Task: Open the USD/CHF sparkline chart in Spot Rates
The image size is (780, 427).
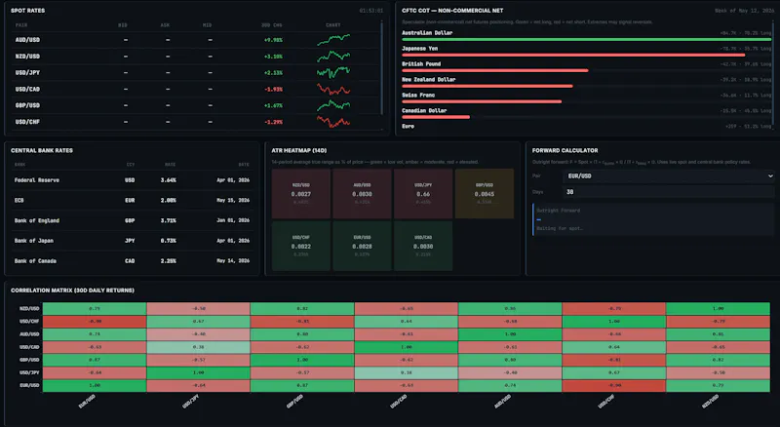Action: (333, 122)
